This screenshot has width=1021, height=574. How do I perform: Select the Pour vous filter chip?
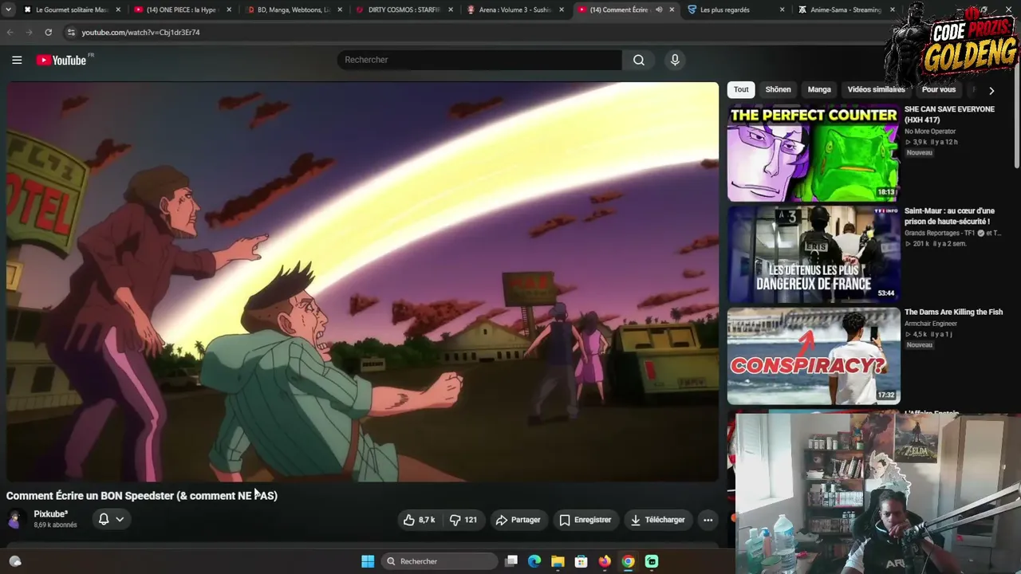[939, 89]
